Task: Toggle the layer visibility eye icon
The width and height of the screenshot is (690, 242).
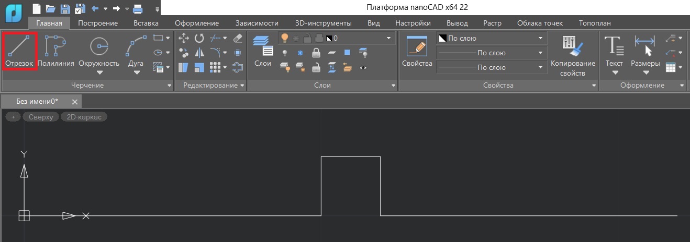Action: click(x=363, y=67)
